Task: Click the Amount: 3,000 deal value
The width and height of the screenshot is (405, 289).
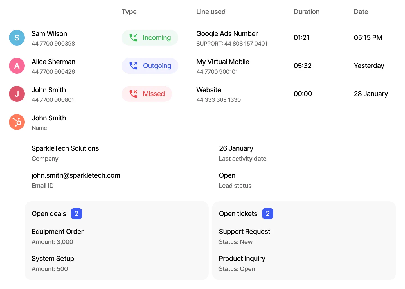Action: (x=52, y=242)
